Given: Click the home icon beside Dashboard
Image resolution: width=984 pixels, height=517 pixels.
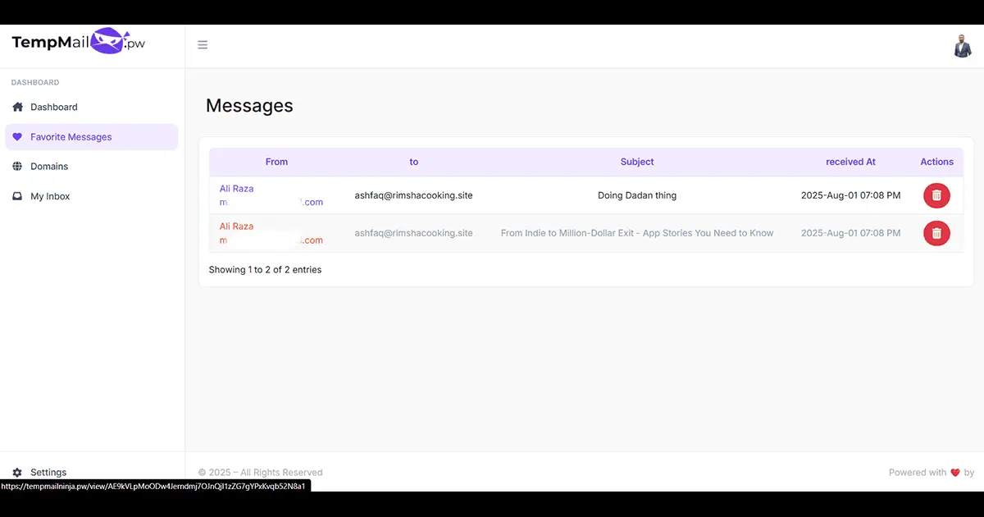Looking at the screenshot, I should pyautogui.click(x=17, y=107).
